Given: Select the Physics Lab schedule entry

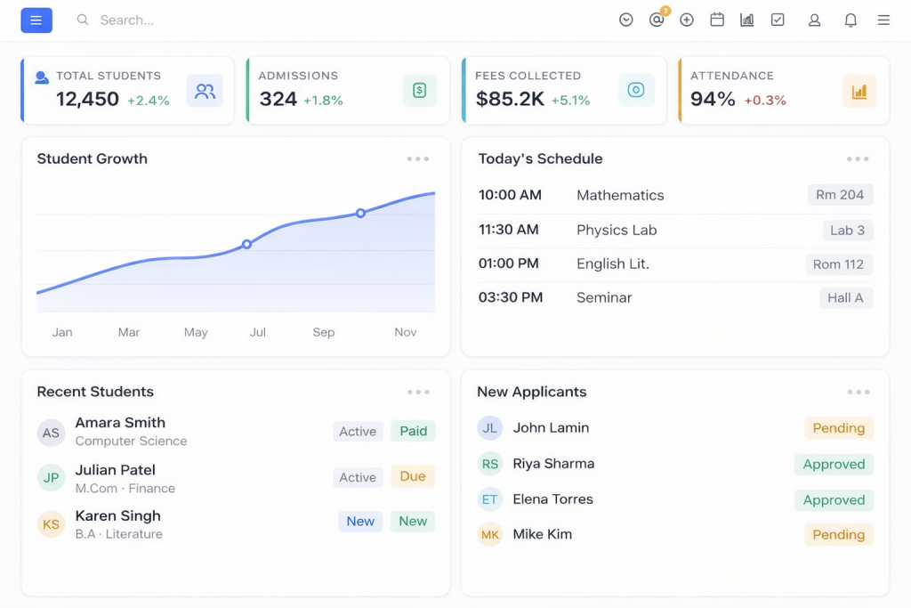Looking at the screenshot, I should 675,231.
